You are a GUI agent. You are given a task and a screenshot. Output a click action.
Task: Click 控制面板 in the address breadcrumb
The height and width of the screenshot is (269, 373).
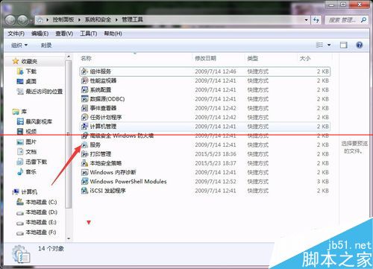pyautogui.click(x=63, y=19)
